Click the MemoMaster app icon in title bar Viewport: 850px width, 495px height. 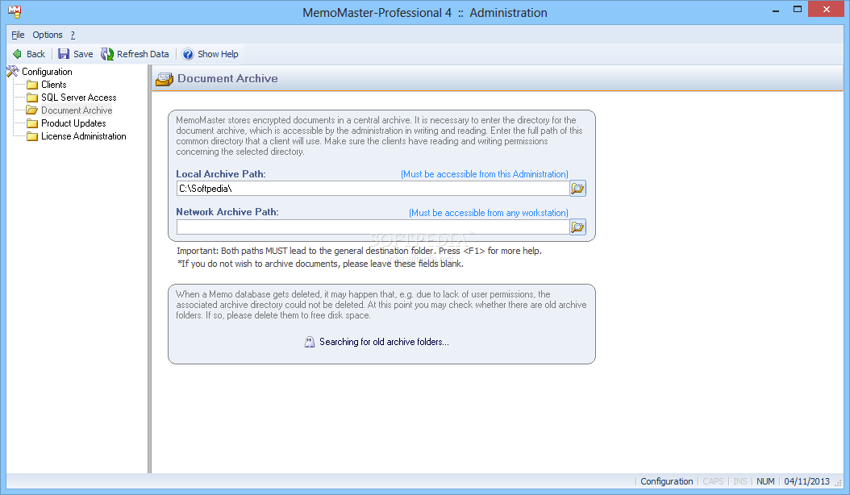tap(15, 11)
